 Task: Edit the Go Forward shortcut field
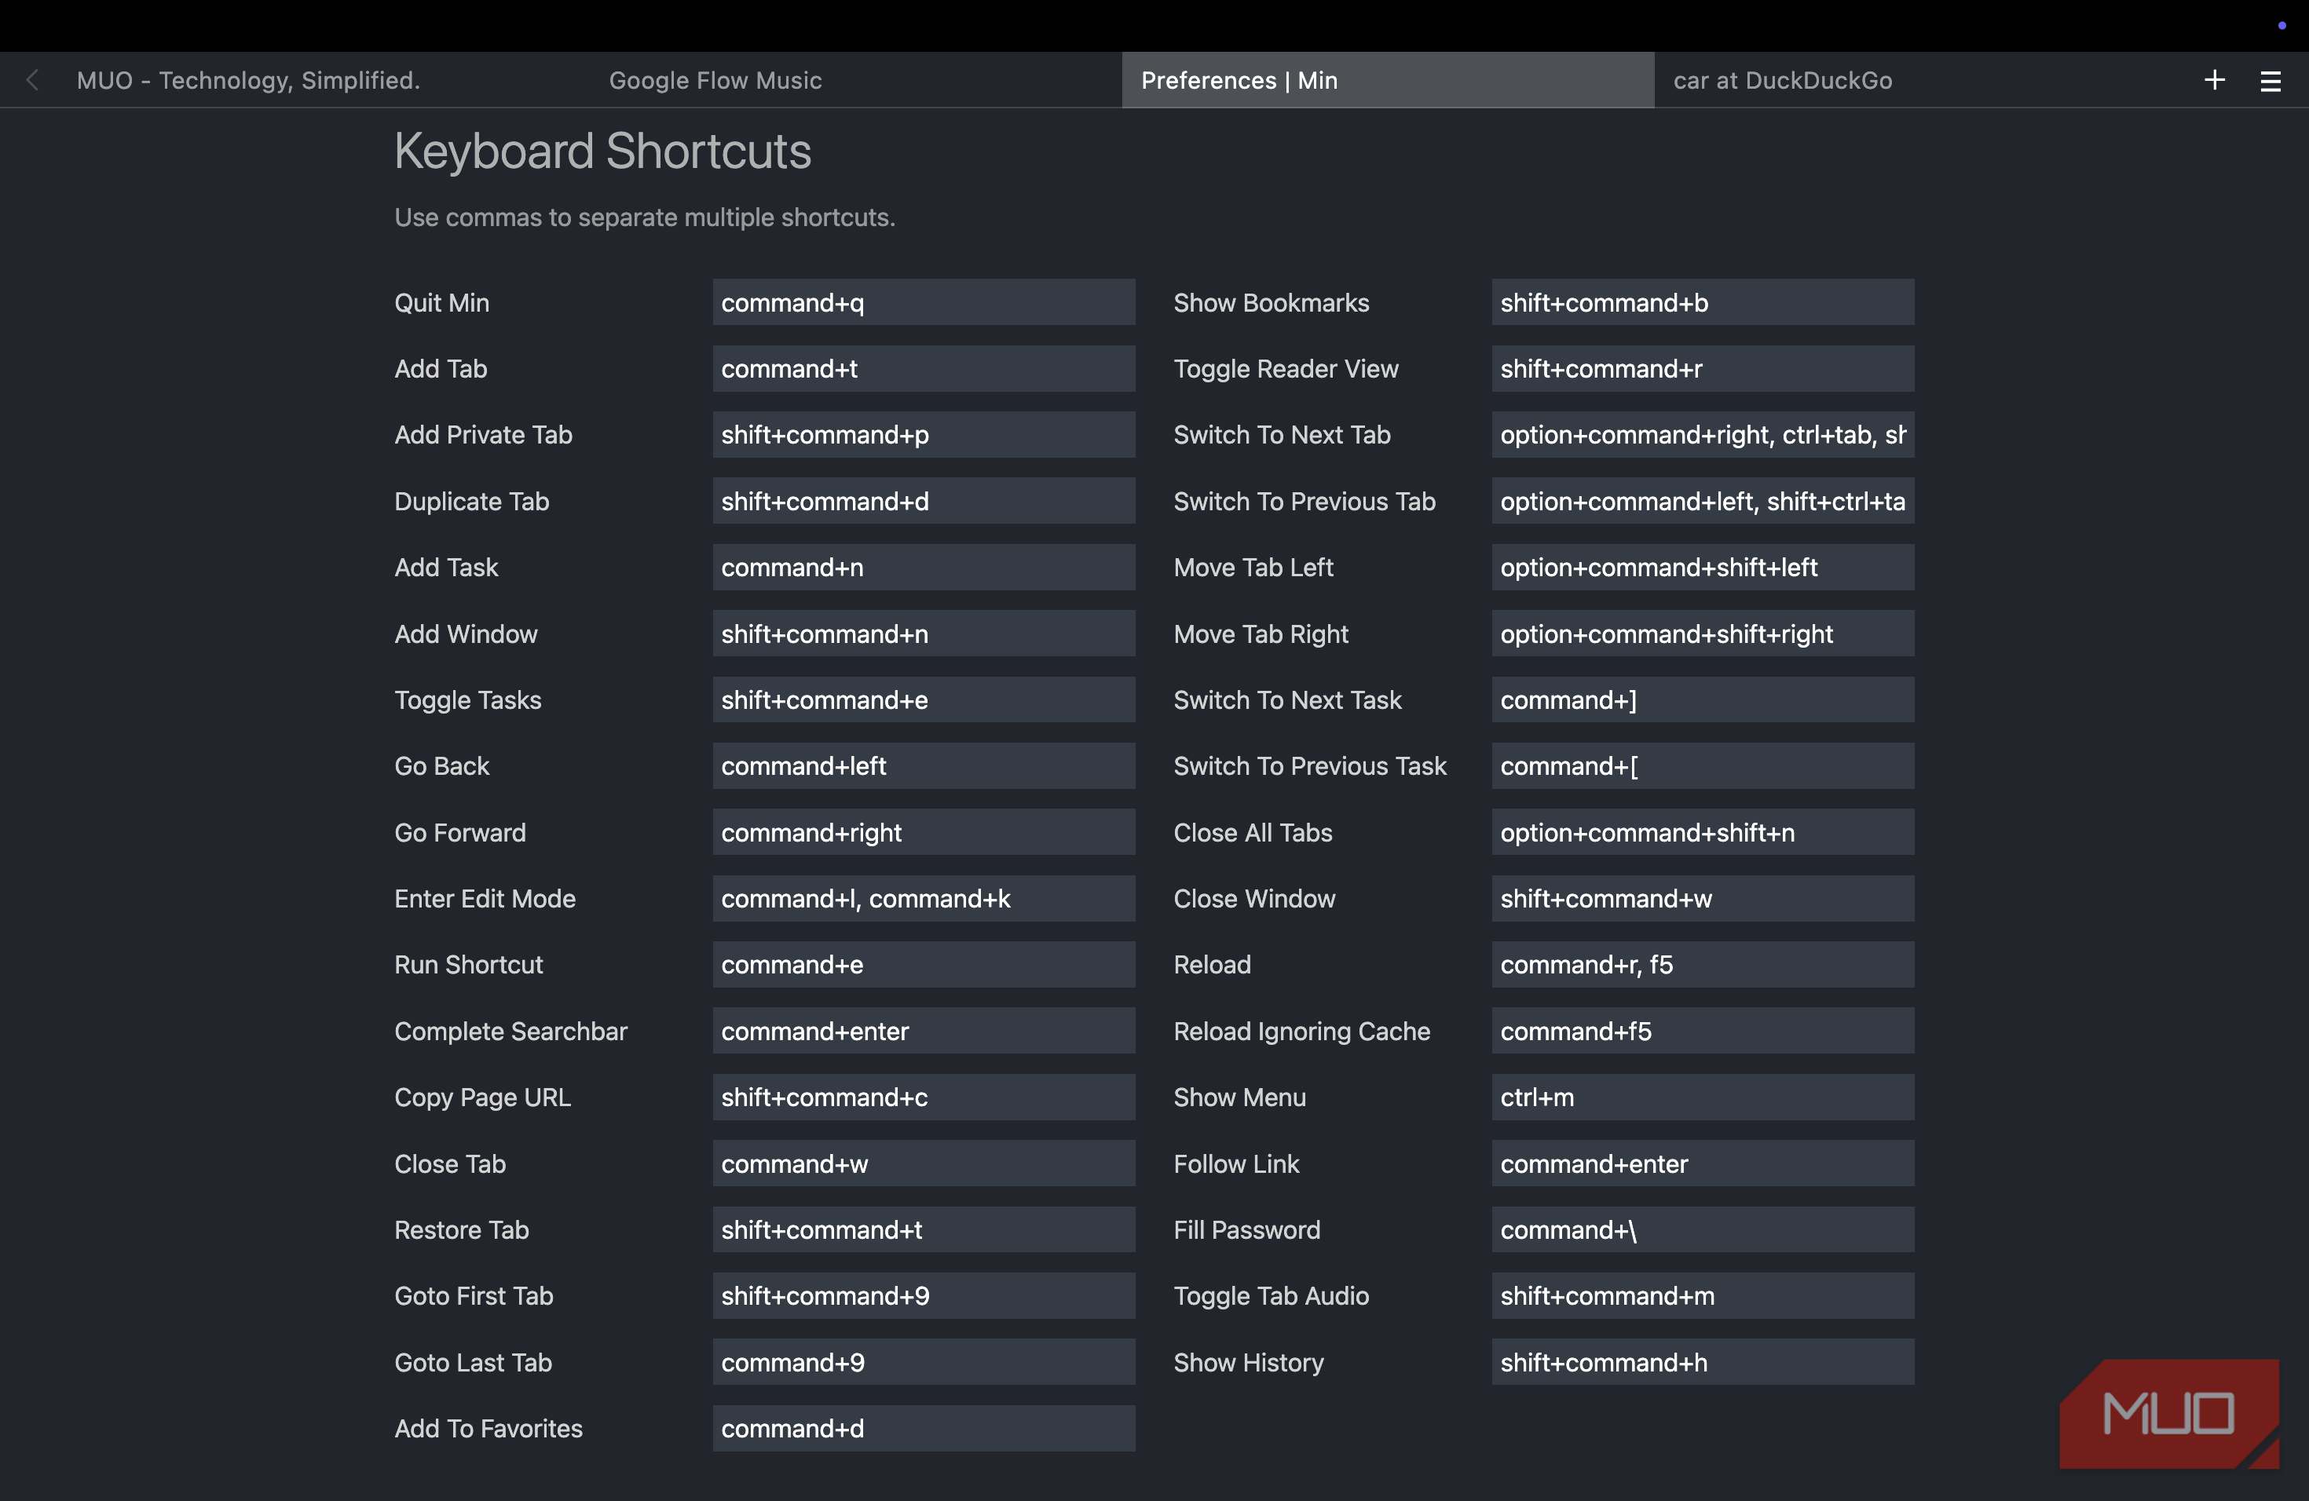(924, 833)
